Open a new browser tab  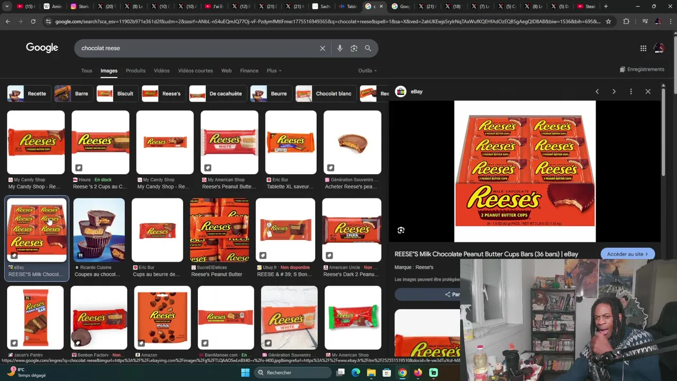[x=606, y=6]
